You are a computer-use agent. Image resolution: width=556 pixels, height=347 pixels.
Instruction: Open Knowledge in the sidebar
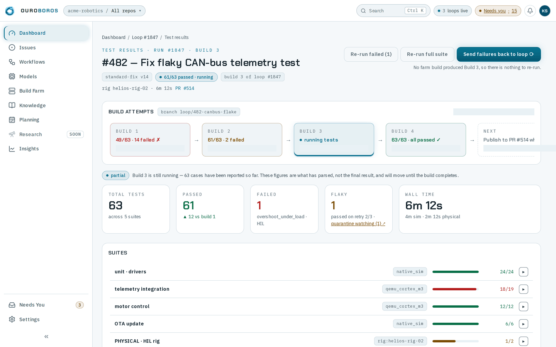46,105
